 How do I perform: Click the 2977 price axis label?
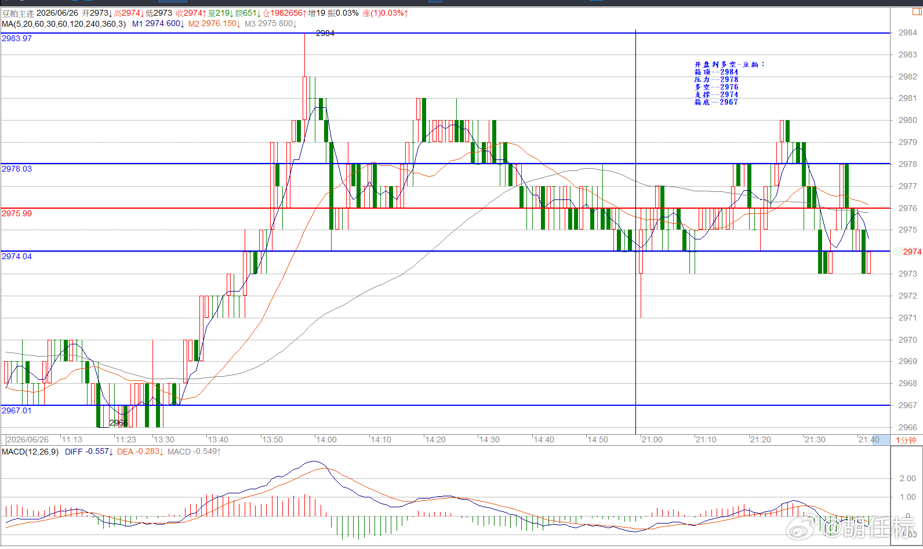[x=908, y=186]
